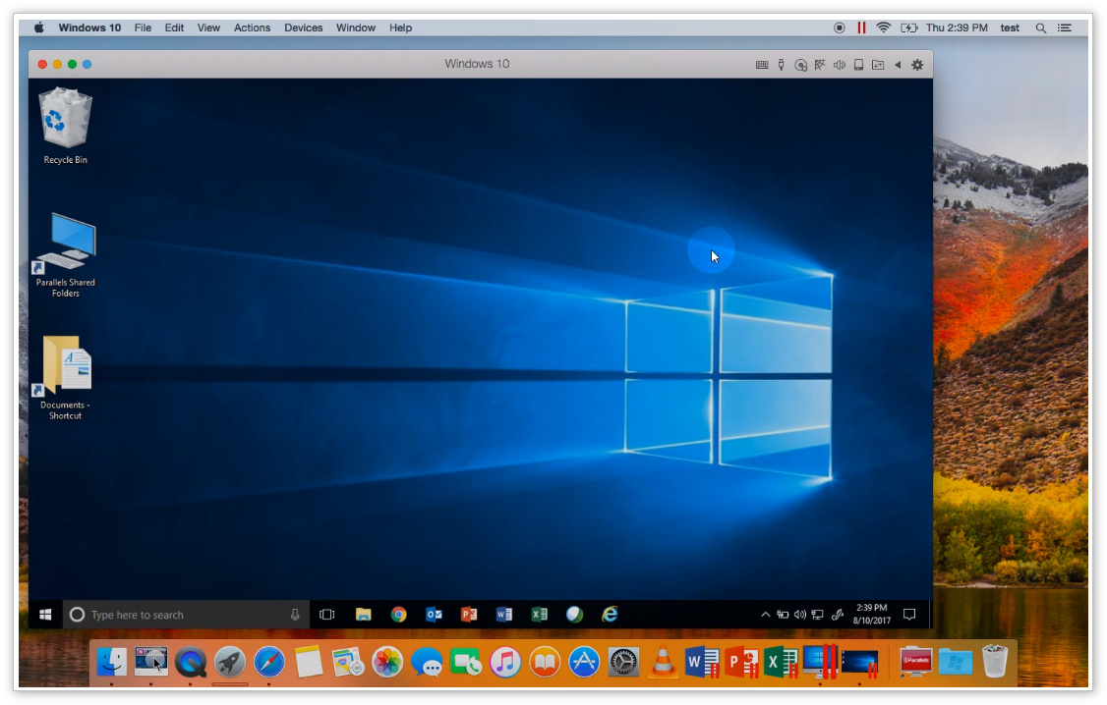Open Excel from the Windows taskbar
This screenshot has width=1107, height=705.
coord(539,615)
